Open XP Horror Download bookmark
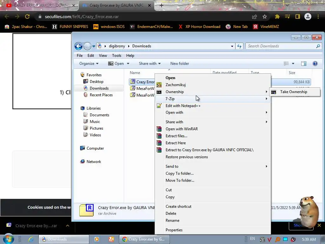 [199, 27]
